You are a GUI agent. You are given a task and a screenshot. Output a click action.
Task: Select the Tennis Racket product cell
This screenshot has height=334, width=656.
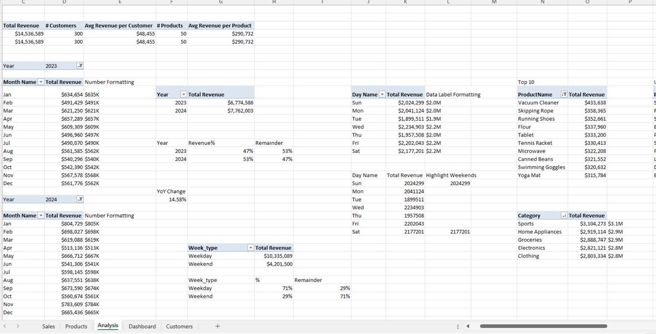542,143
